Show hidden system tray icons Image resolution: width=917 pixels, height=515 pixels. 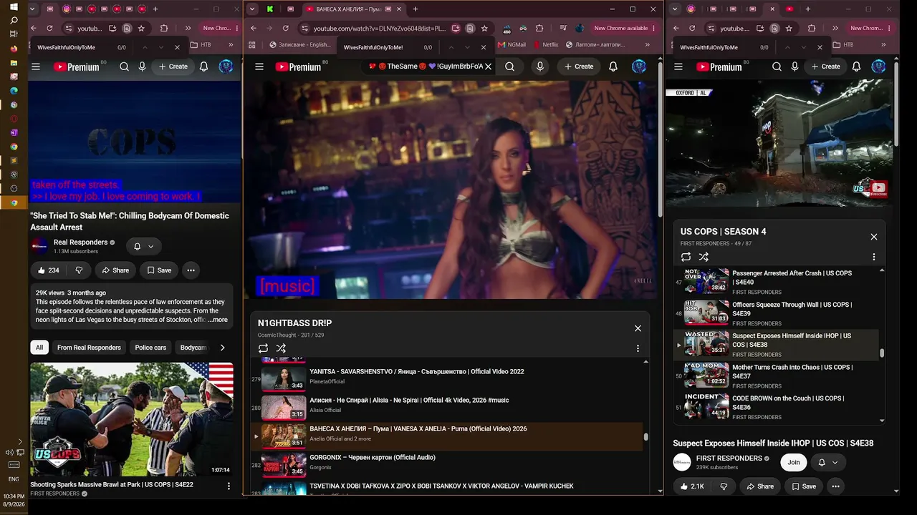20,442
